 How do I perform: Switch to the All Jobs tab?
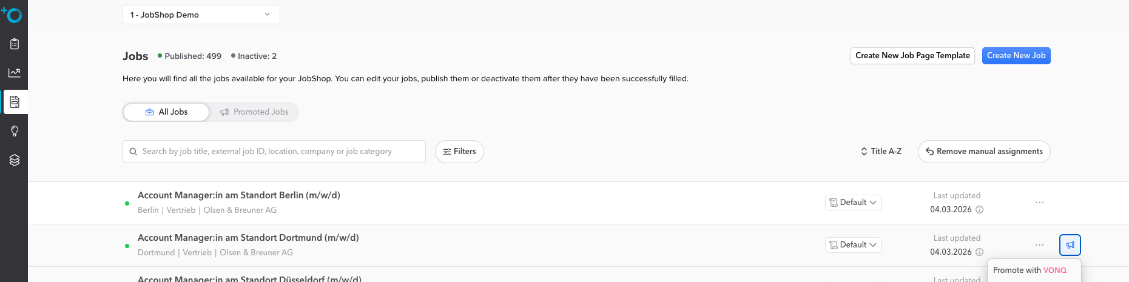coord(166,112)
